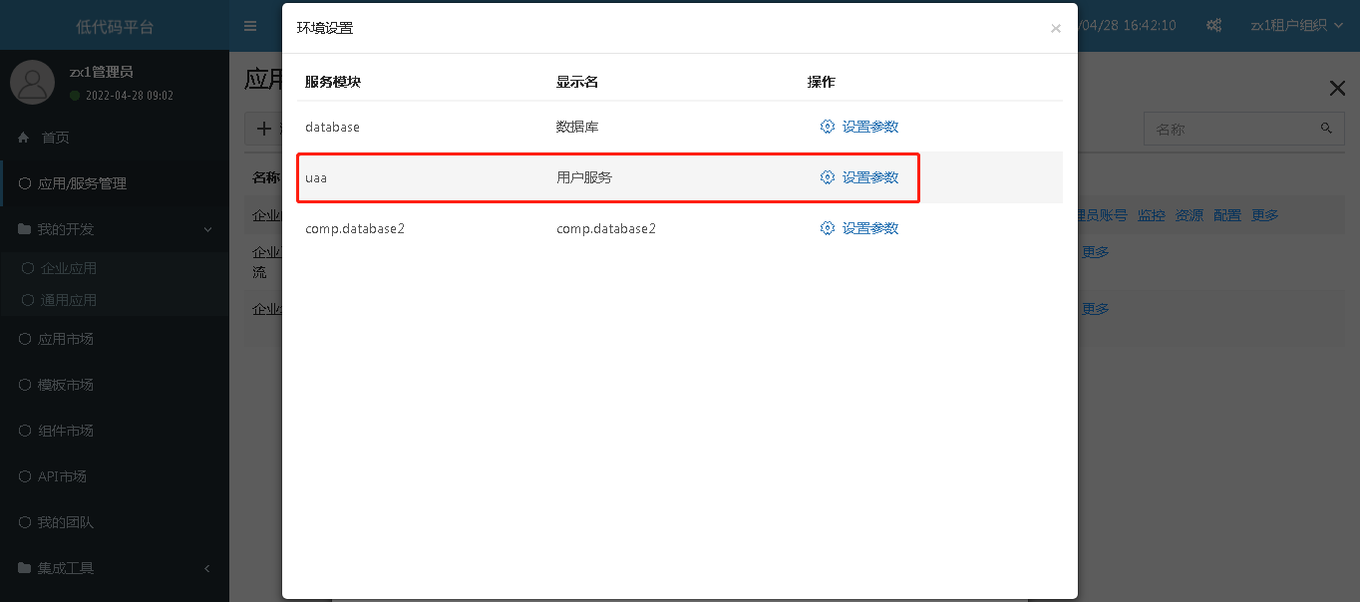
Task: Go to 应用市场 in the sidebar
Action: coord(66,339)
